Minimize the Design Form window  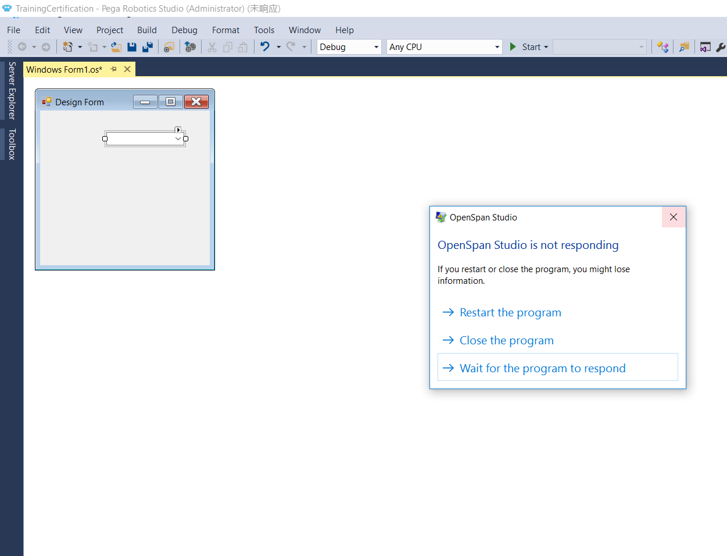(145, 102)
